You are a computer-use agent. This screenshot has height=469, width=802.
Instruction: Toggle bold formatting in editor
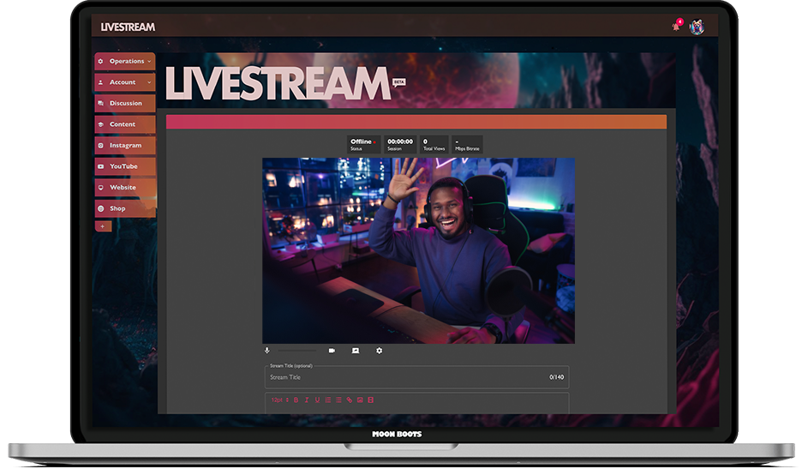click(296, 400)
